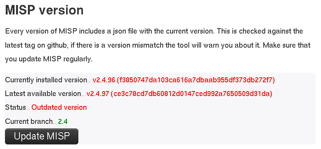Click the text you update MISP regularly
The image size is (321, 149).
pos(49,59)
